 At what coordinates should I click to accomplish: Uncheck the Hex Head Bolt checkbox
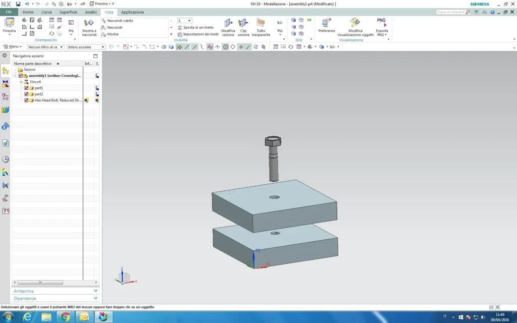point(27,100)
